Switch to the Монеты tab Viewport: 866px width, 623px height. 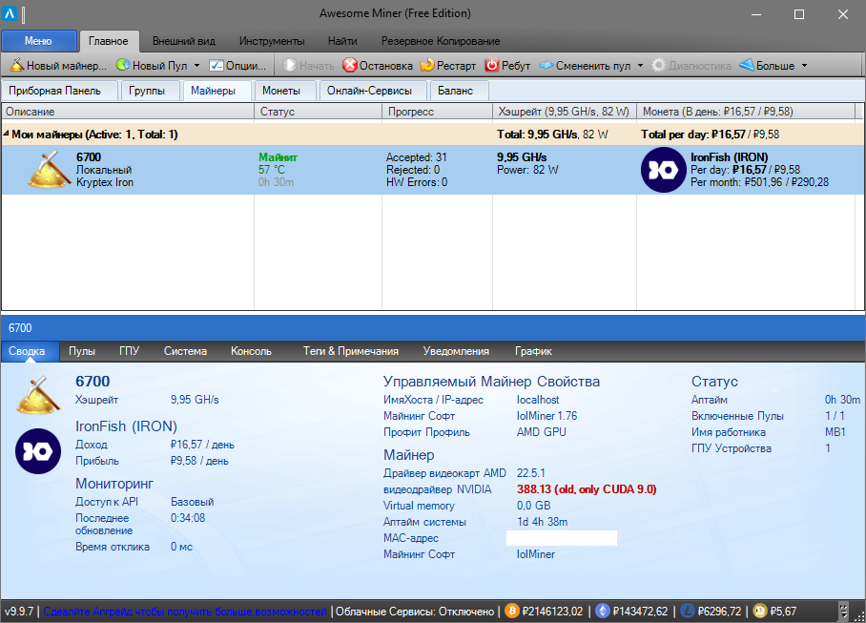coord(285,91)
